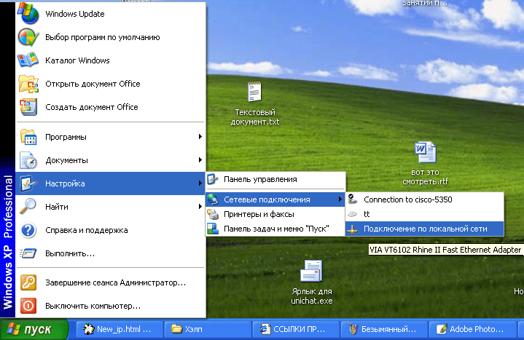Viewport: 524px width, 340px height.
Task: Click the Принтеры и факсы printer icon
Action: [213, 214]
